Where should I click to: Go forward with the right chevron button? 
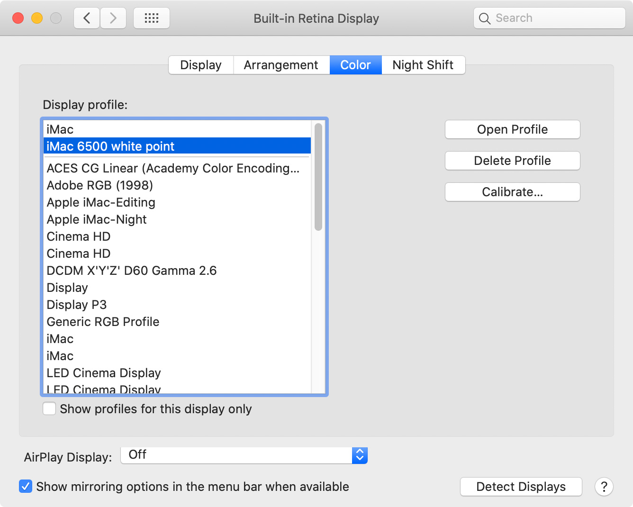point(113,18)
